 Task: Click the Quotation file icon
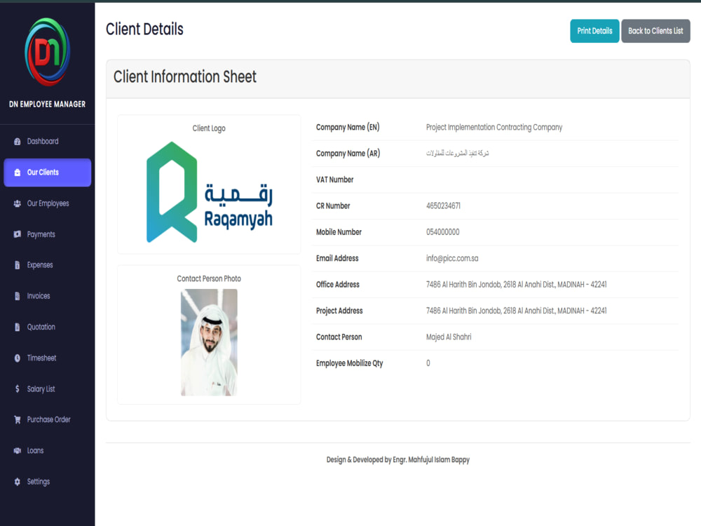pyautogui.click(x=18, y=327)
